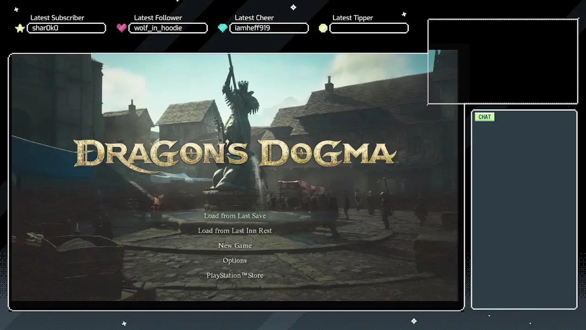Click the pink heart follower icon
The width and height of the screenshot is (586, 330).
tap(121, 28)
